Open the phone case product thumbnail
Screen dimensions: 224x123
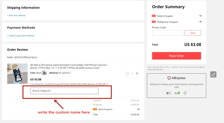pyautogui.click(x=17, y=74)
